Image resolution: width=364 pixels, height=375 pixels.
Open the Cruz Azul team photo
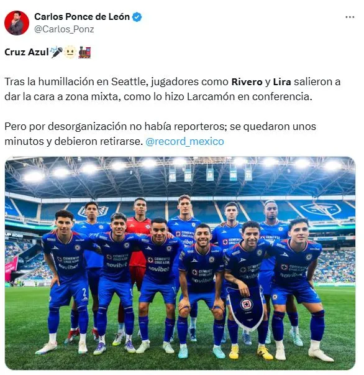coord(180,263)
